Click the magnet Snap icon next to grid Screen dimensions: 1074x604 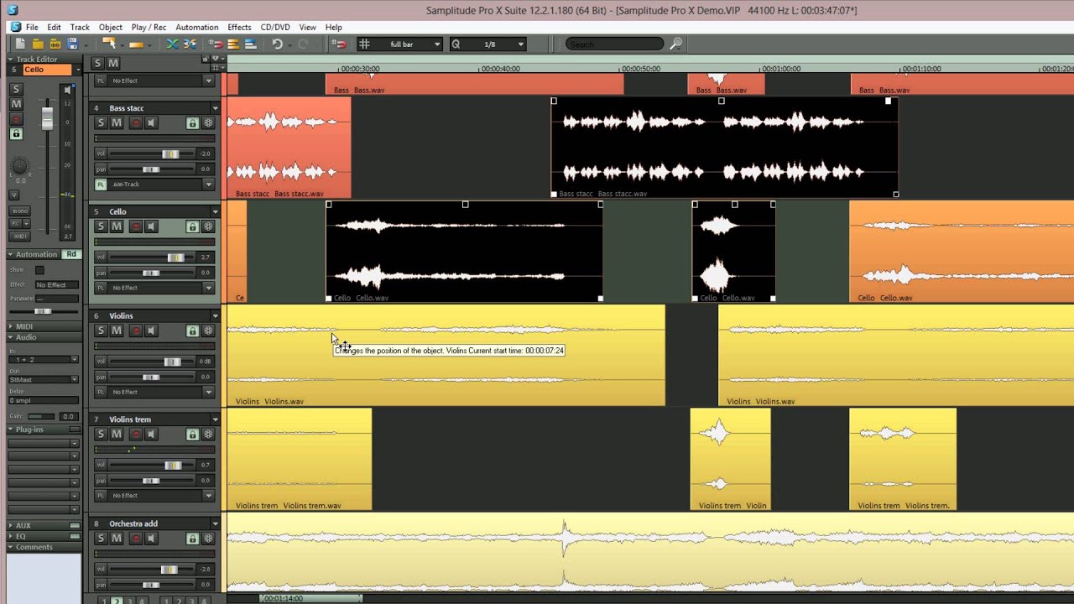pyautogui.click(x=339, y=44)
